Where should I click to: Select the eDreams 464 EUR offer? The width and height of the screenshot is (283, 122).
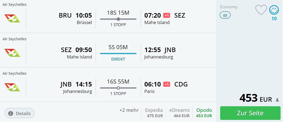(179, 113)
